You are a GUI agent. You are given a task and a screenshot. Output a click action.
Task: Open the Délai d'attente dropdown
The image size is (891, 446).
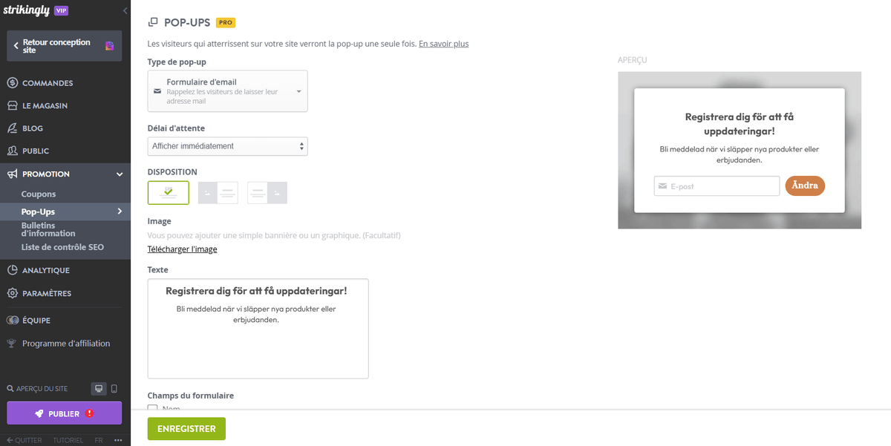[x=227, y=146]
